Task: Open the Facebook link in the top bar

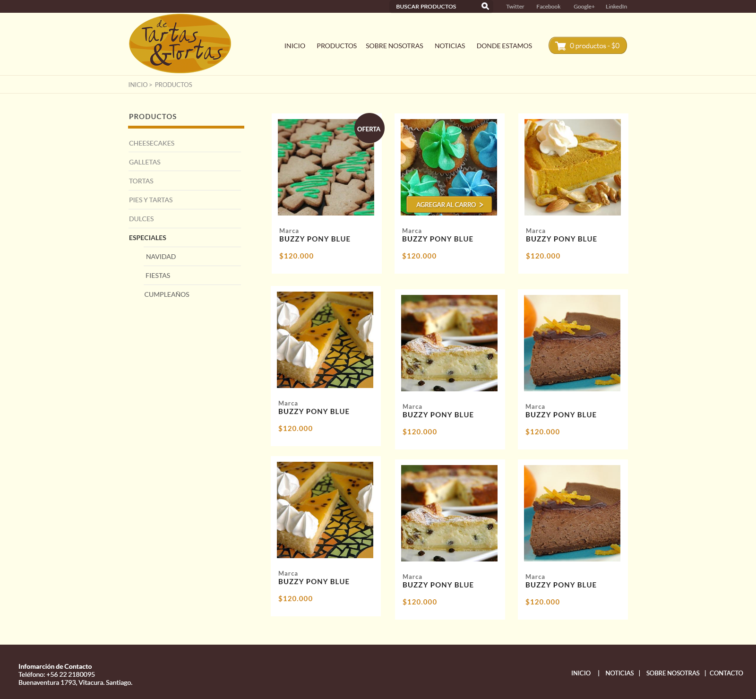Action: point(548,7)
